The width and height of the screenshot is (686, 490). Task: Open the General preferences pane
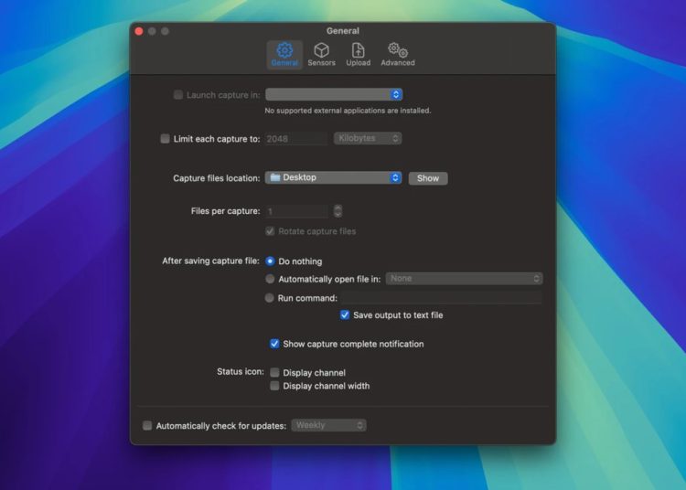[x=284, y=54]
